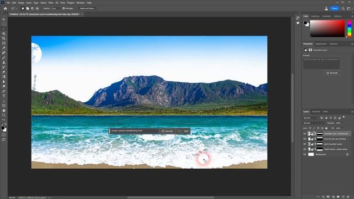The width and height of the screenshot is (354, 199).
Task: Toggle lock all in Layers panel
Action: [x=326, y=128]
